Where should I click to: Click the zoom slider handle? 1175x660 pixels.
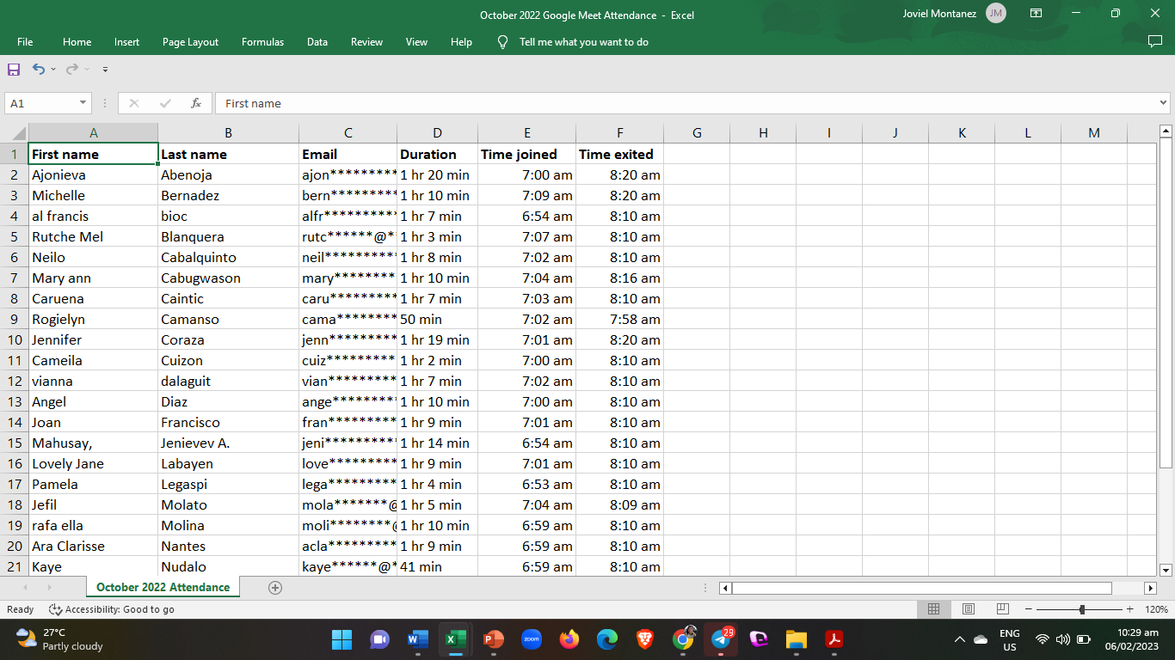point(1082,609)
